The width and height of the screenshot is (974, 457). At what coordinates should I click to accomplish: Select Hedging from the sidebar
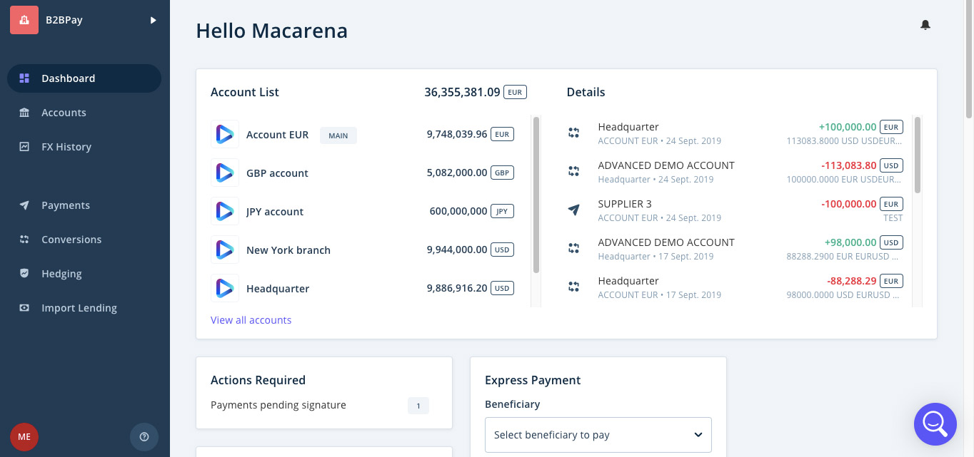point(61,274)
